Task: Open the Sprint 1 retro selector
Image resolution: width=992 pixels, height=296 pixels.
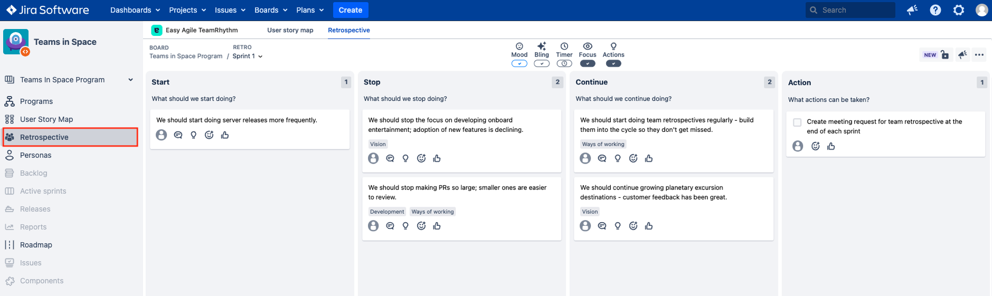Action: tap(248, 56)
